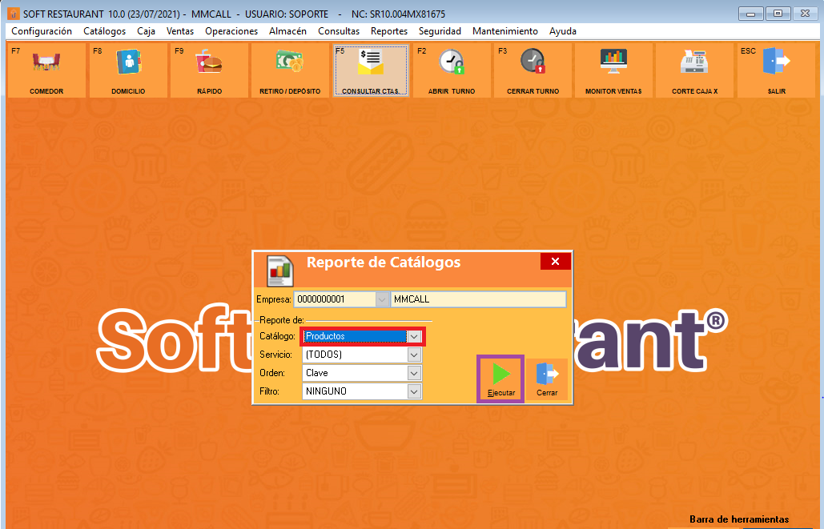Open the Reportes menu
The height and width of the screenshot is (529, 824).
tap(388, 31)
